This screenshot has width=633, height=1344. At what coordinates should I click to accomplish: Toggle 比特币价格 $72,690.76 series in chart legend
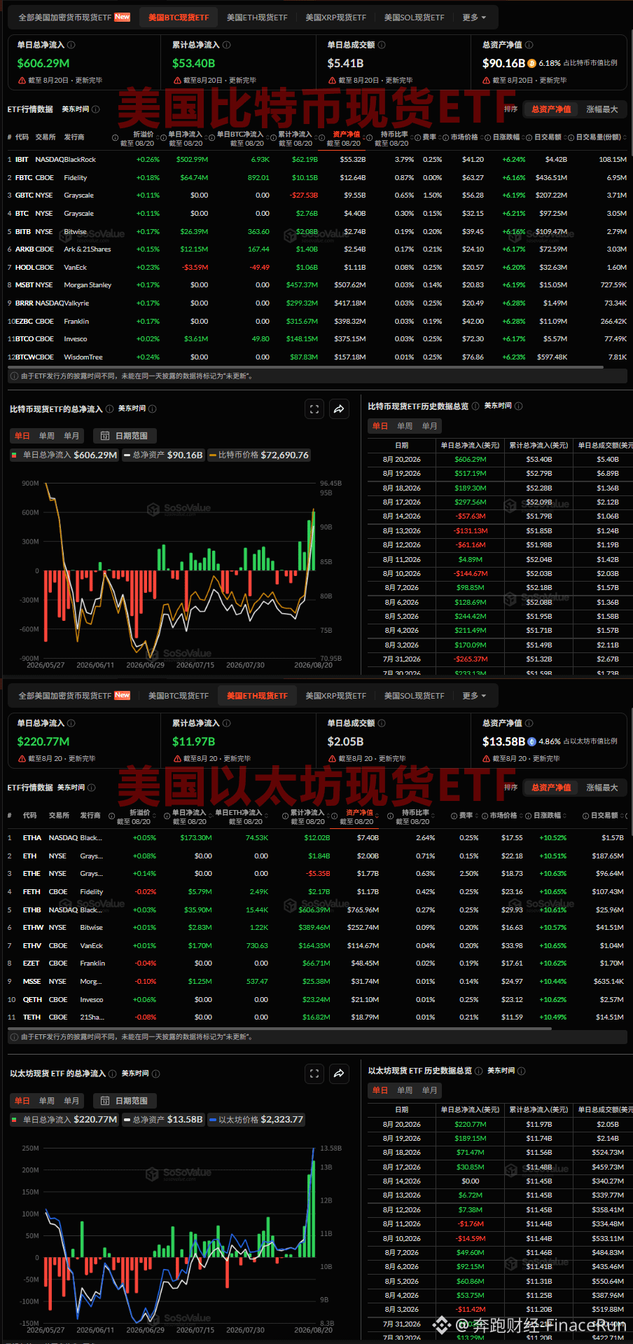click(259, 455)
